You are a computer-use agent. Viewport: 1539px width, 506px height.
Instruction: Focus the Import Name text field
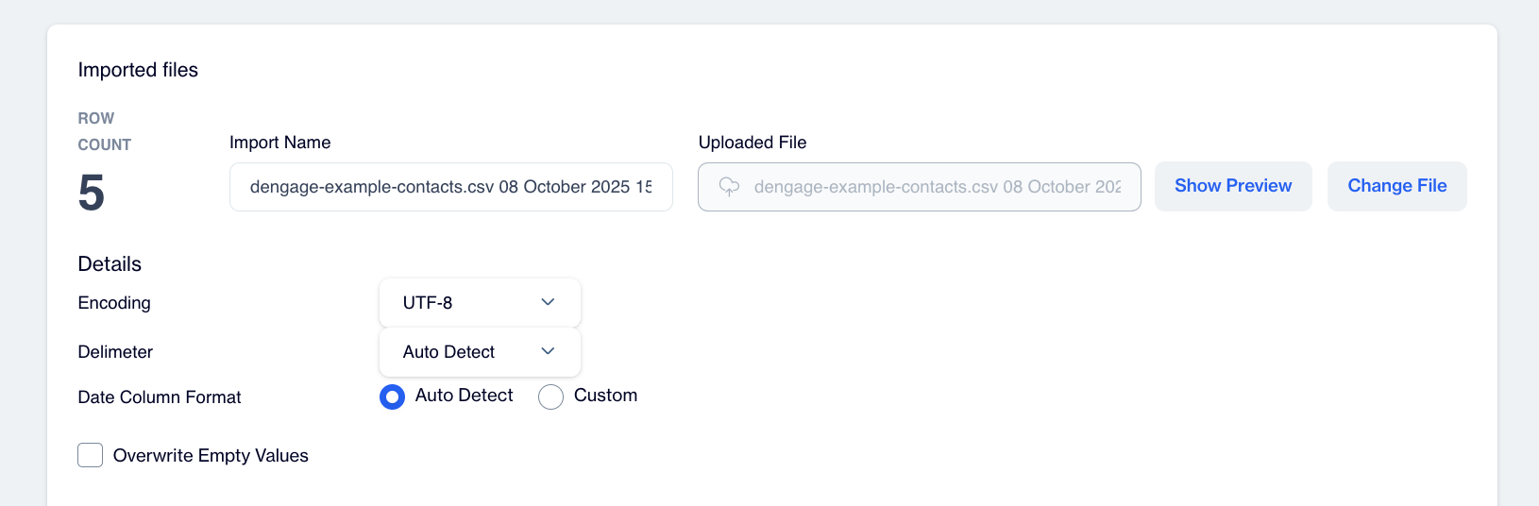coord(450,187)
